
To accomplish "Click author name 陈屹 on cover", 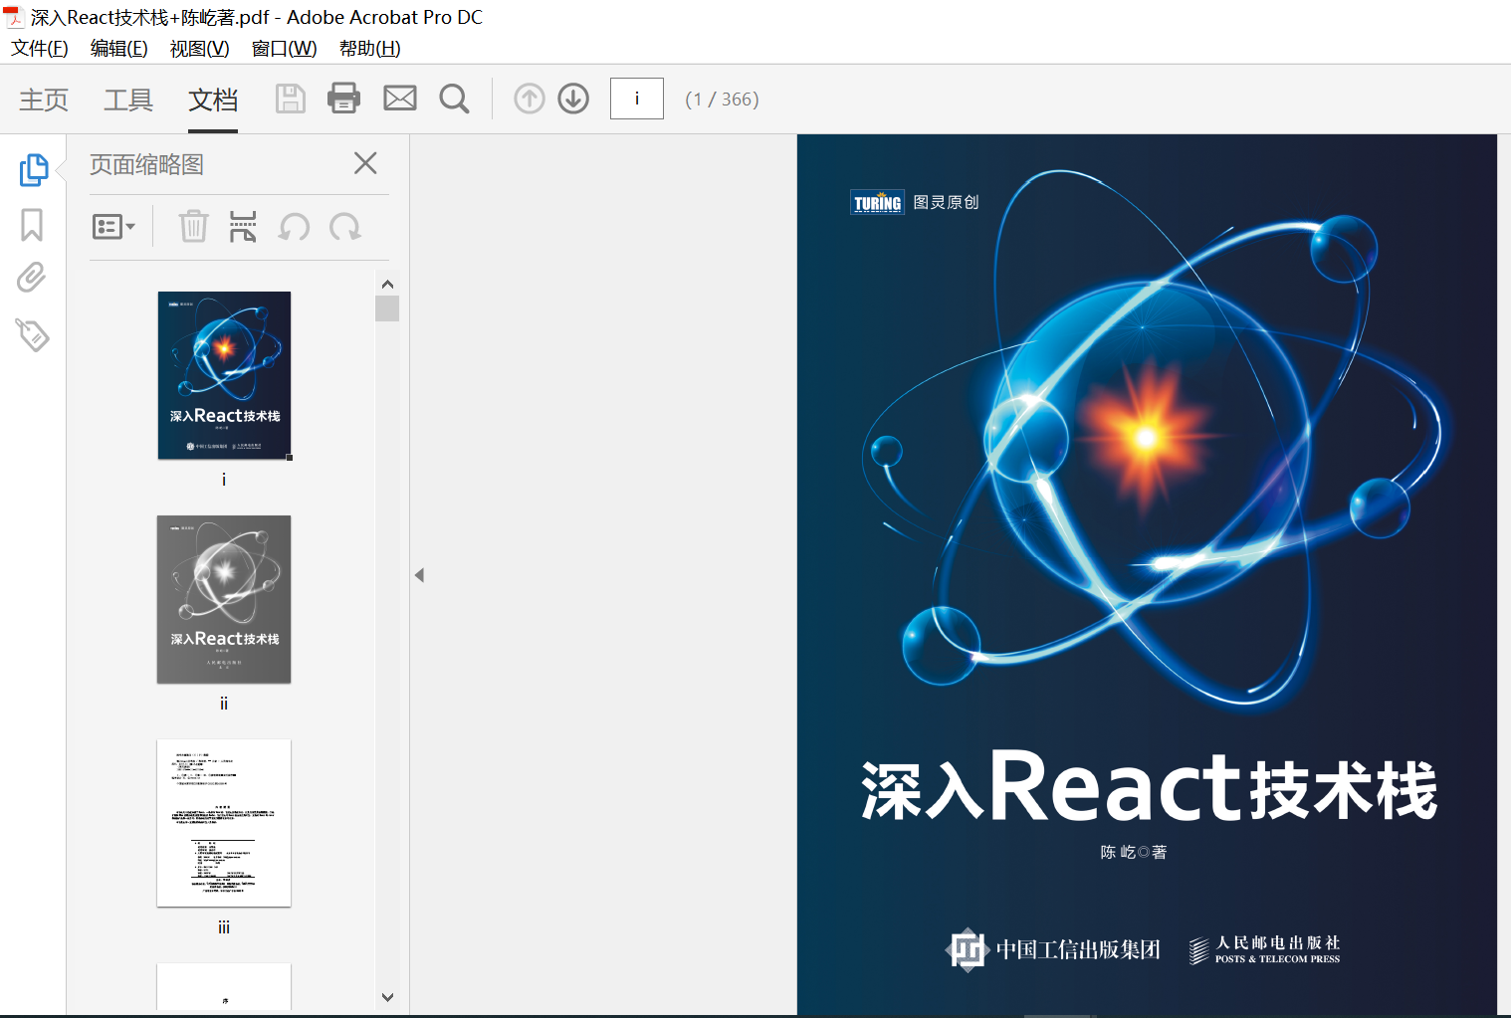I will [x=1118, y=852].
